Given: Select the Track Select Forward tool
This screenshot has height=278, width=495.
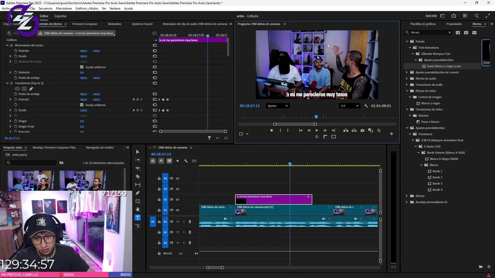Looking at the screenshot, I should [138, 160].
